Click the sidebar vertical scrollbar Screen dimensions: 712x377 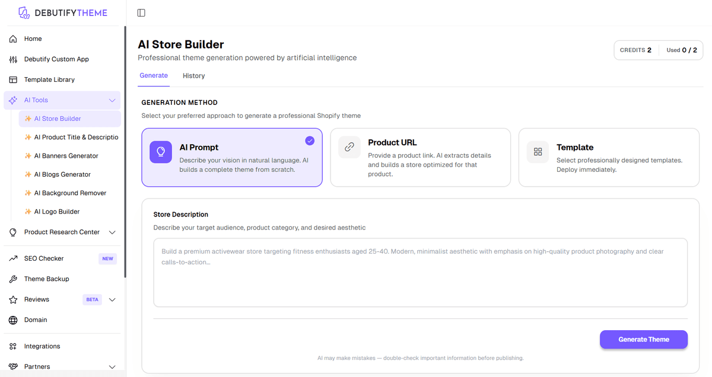125,152
